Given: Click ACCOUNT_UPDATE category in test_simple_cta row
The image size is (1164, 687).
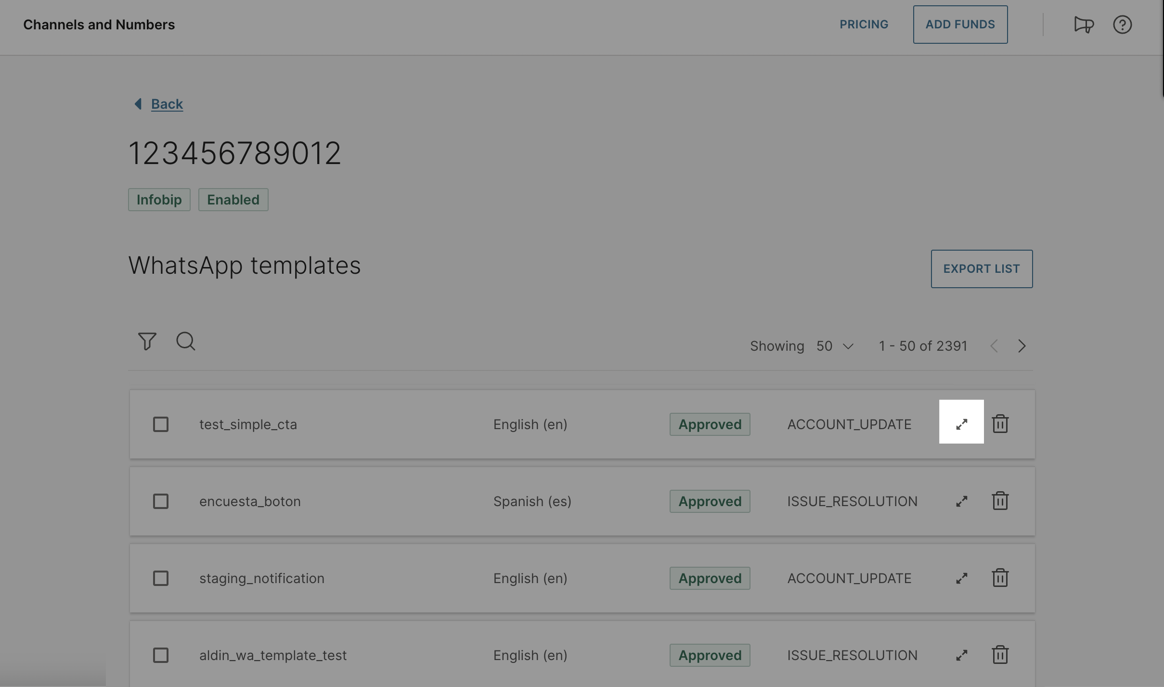Looking at the screenshot, I should point(850,424).
